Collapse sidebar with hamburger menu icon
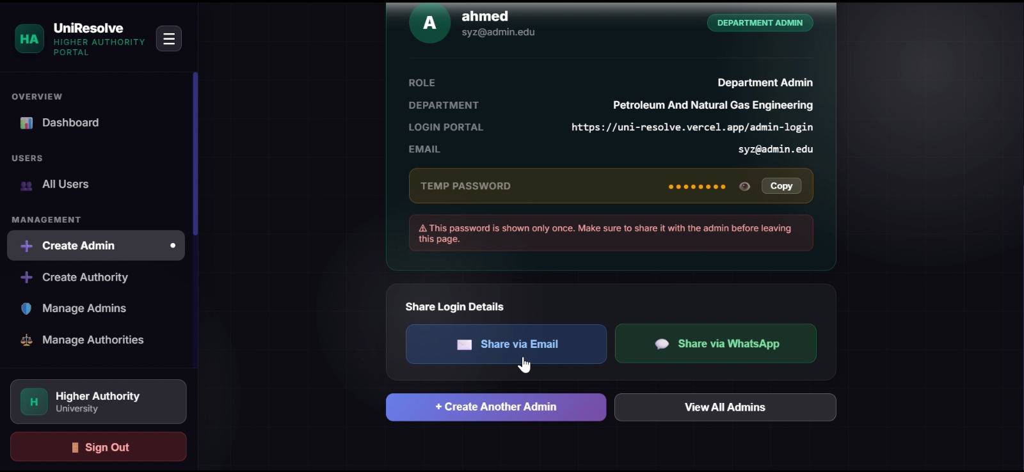The image size is (1024, 472). pyautogui.click(x=169, y=39)
